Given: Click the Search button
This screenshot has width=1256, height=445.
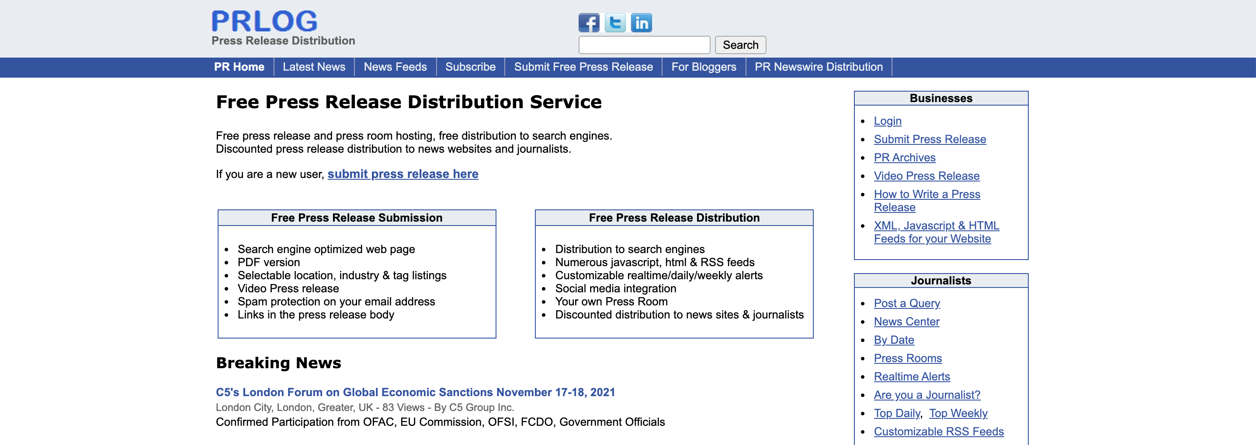Looking at the screenshot, I should 740,45.
